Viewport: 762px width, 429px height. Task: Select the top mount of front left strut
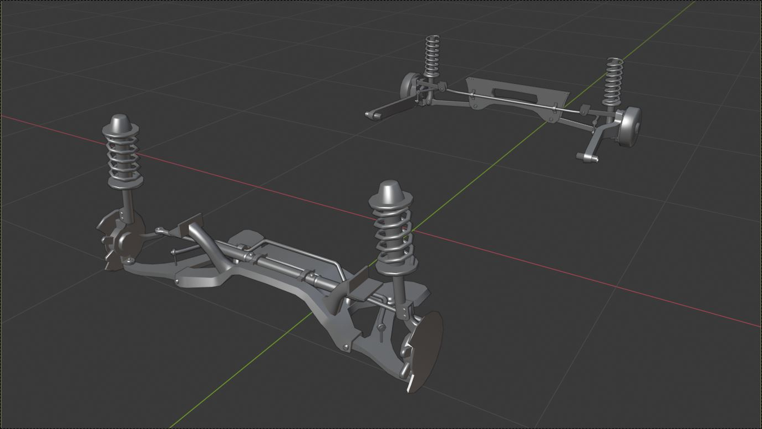tap(120, 125)
